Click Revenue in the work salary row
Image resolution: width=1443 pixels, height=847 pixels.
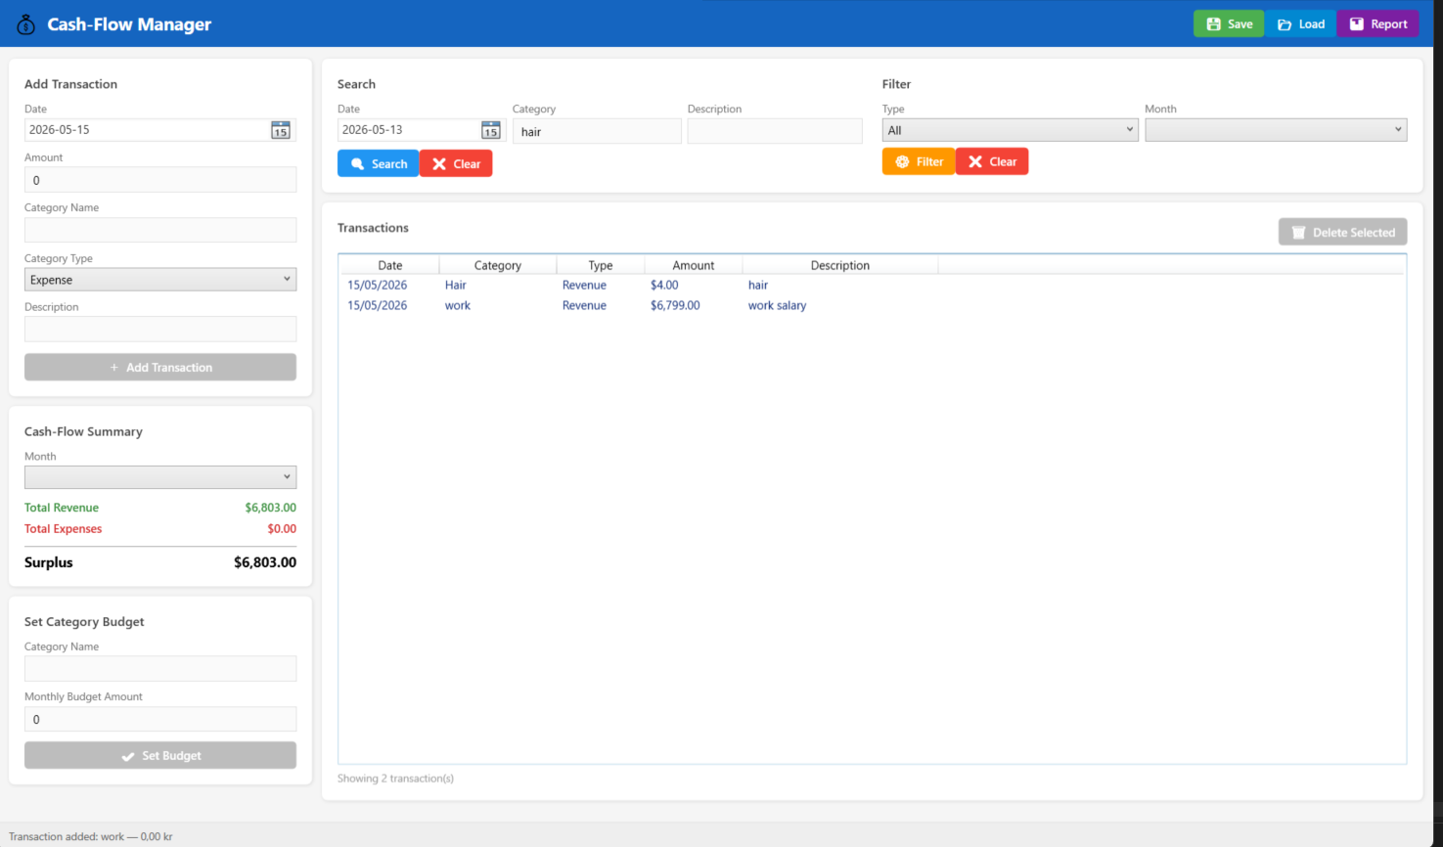[584, 306]
